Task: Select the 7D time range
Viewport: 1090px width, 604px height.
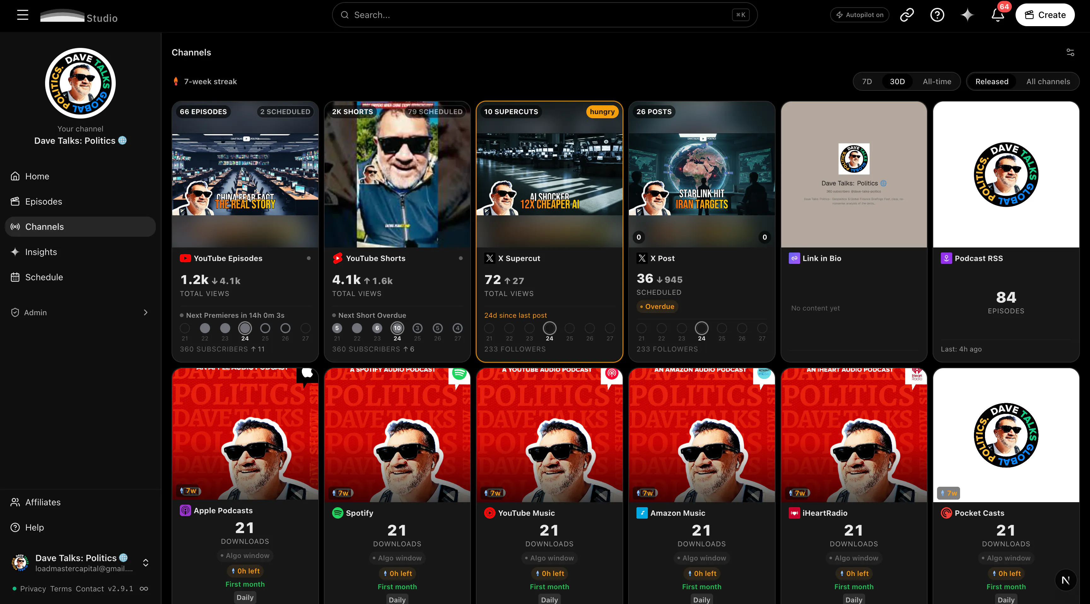Action: pos(867,81)
